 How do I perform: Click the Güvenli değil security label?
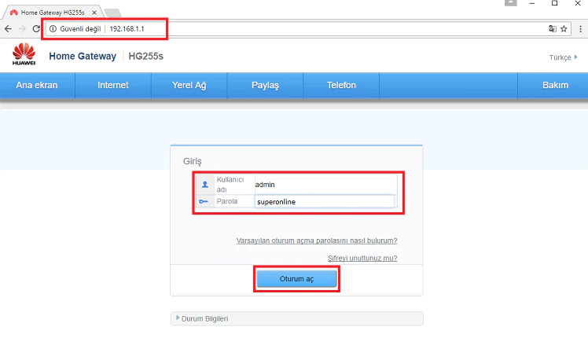pos(80,29)
